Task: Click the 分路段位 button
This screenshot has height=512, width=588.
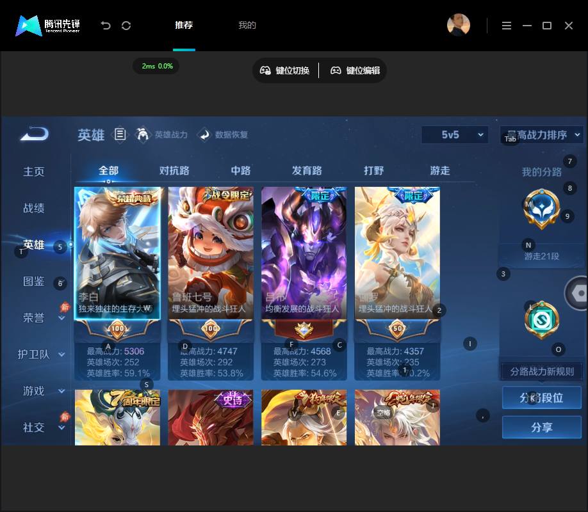Action: tap(541, 397)
